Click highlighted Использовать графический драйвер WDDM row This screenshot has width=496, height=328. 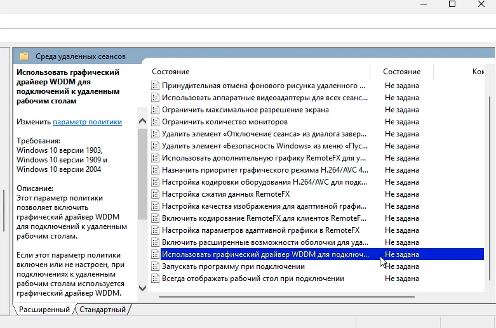coord(322,254)
